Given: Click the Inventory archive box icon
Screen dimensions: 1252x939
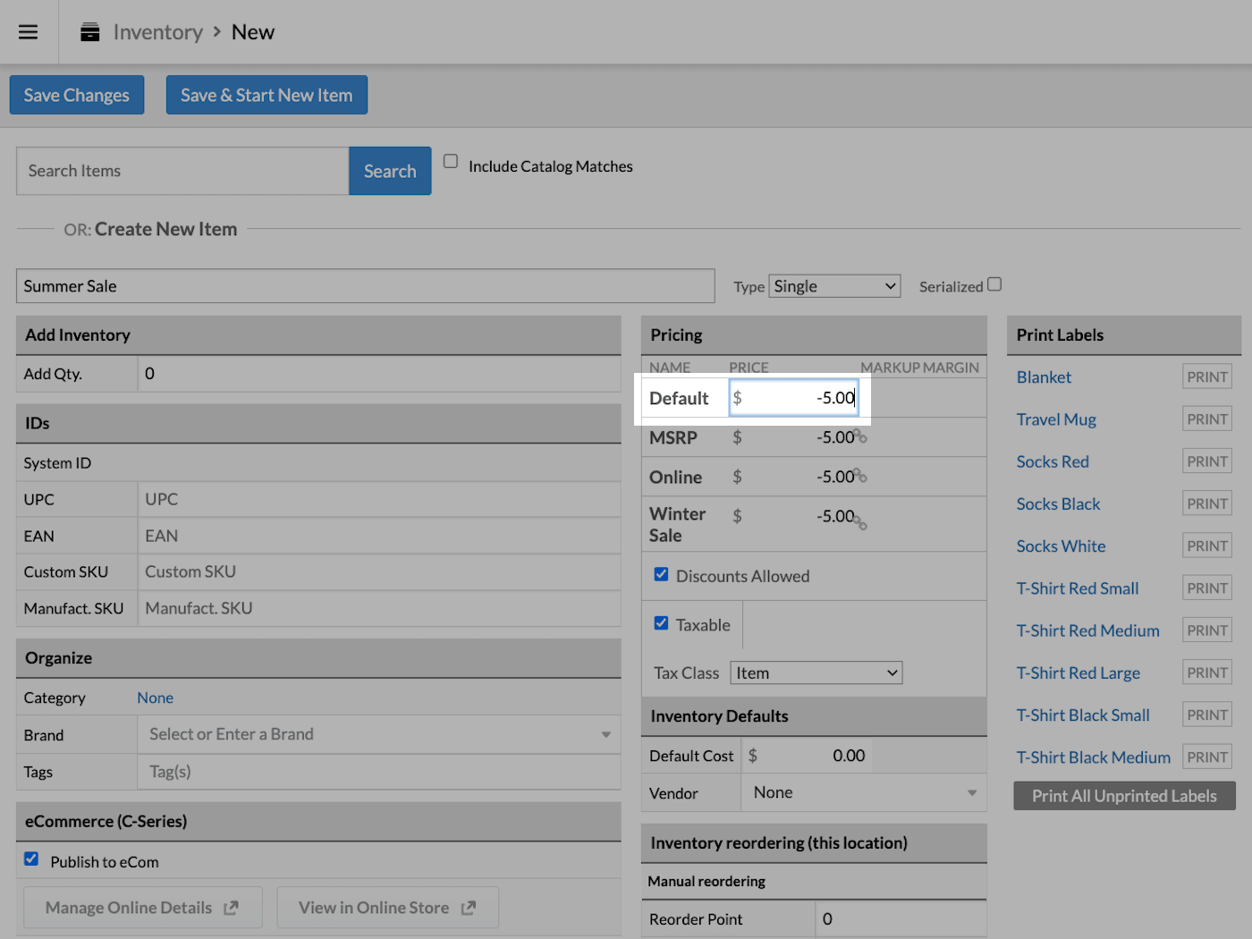Looking at the screenshot, I should pyautogui.click(x=90, y=32).
